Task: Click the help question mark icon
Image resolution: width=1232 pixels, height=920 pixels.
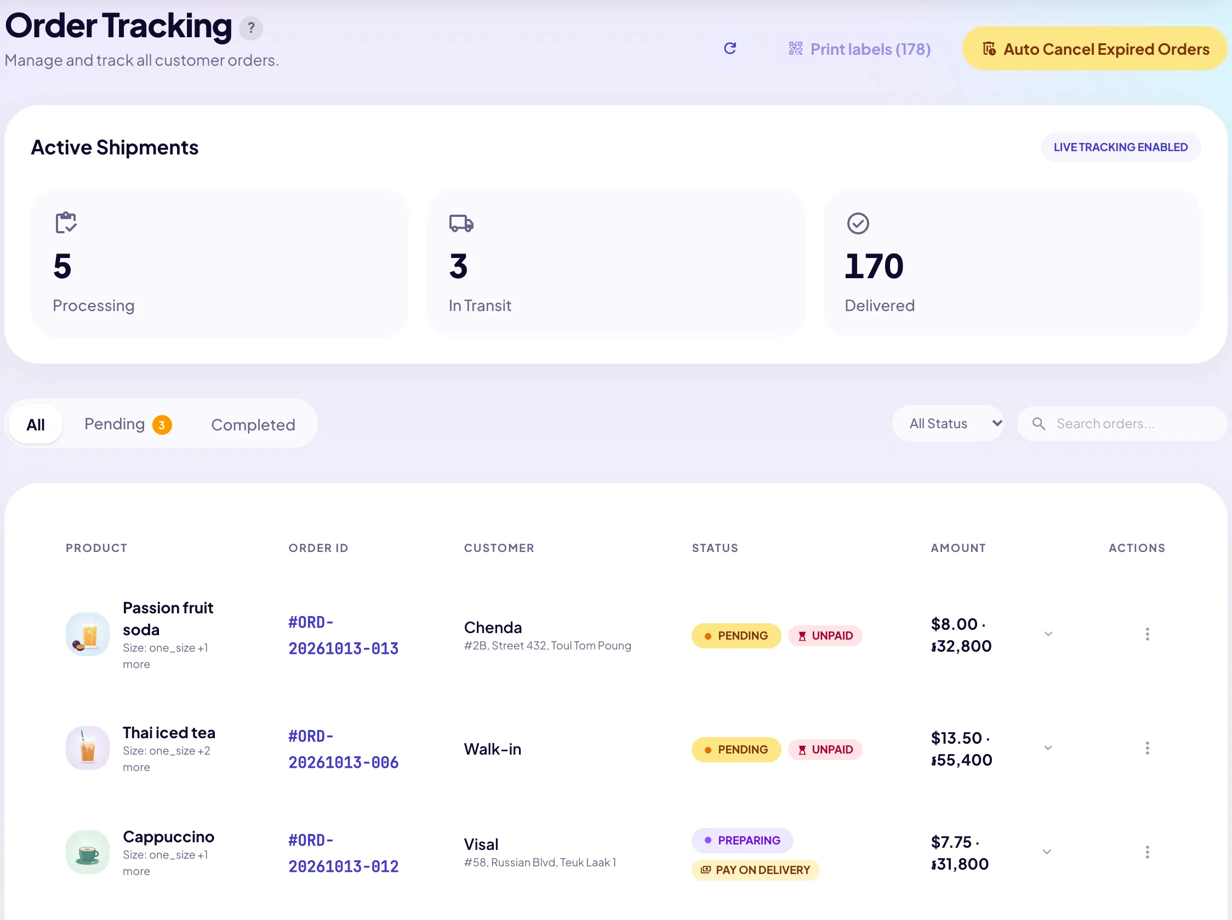Action: pyautogui.click(x=251, y=28)
